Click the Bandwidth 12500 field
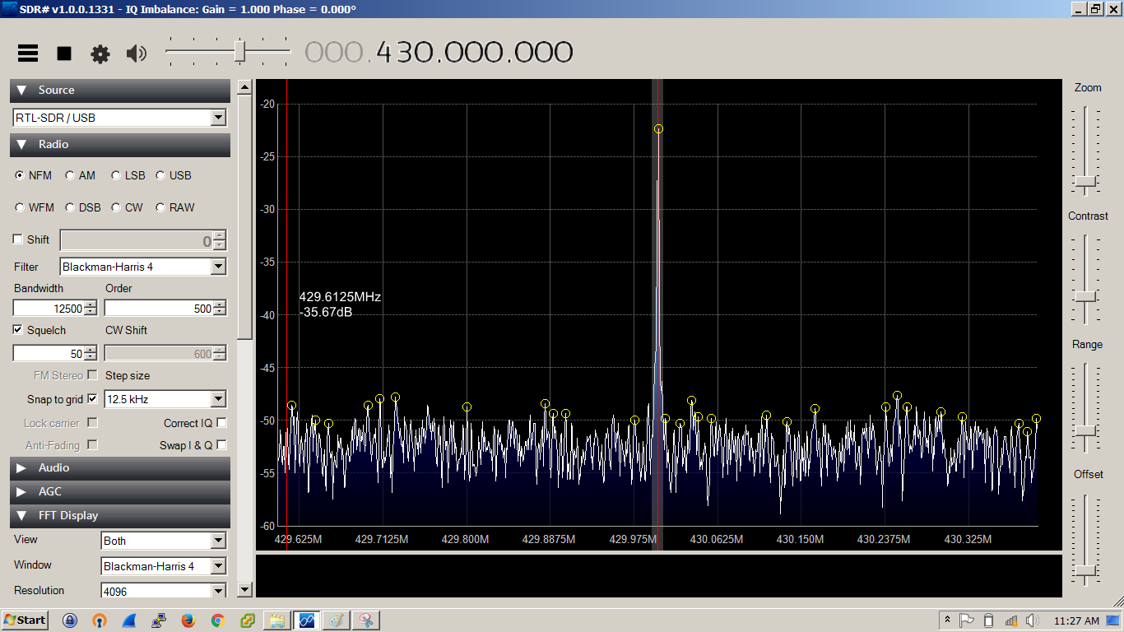 pyautogui.click(x=49, y=309)
